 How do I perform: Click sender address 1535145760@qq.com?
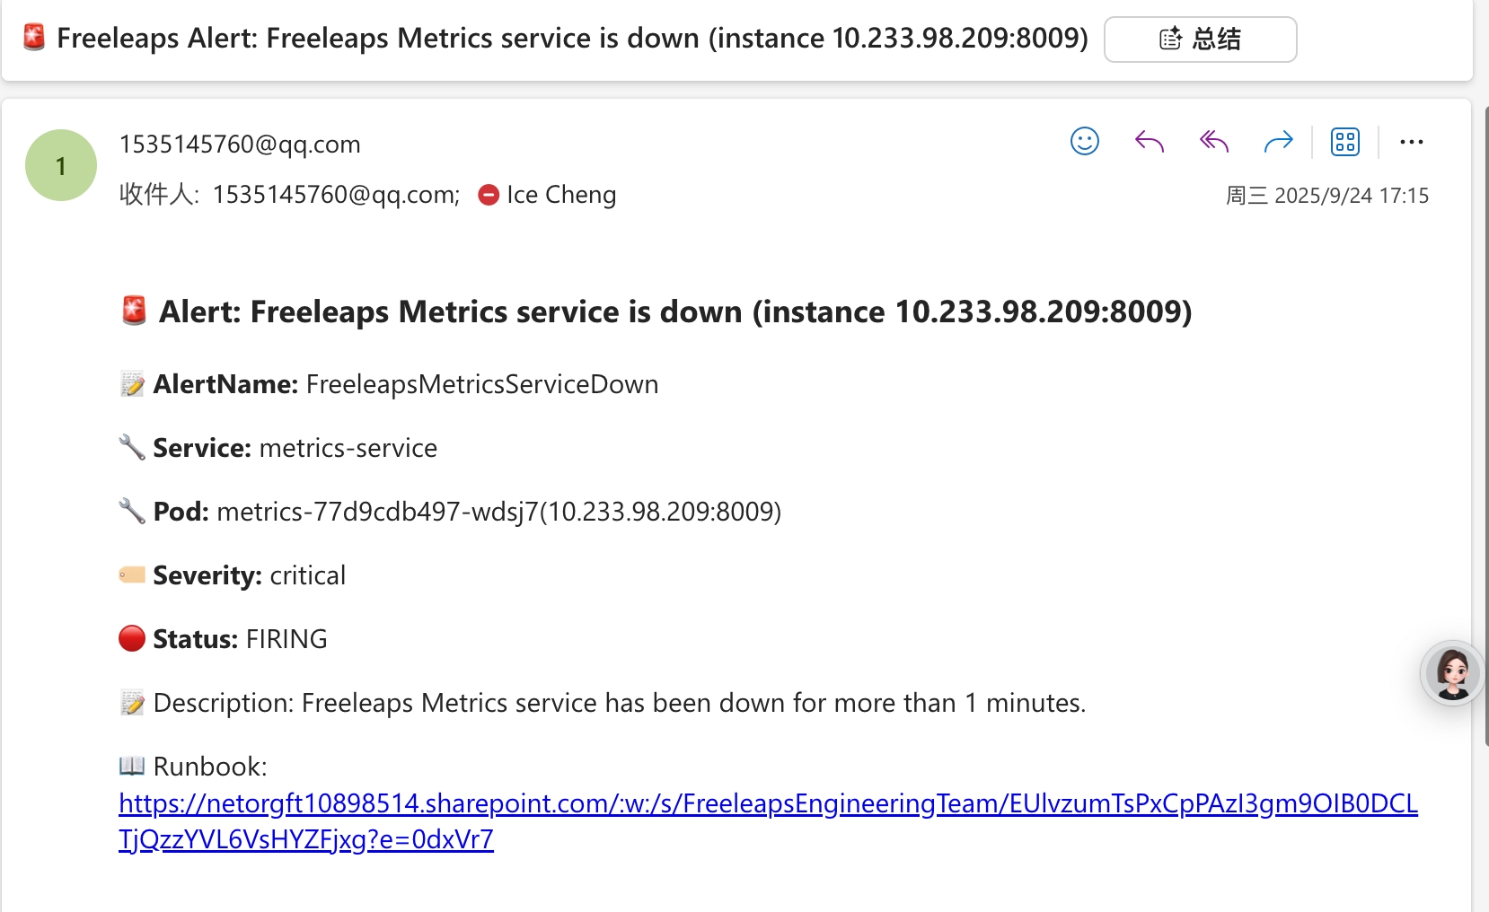(240, 145)
